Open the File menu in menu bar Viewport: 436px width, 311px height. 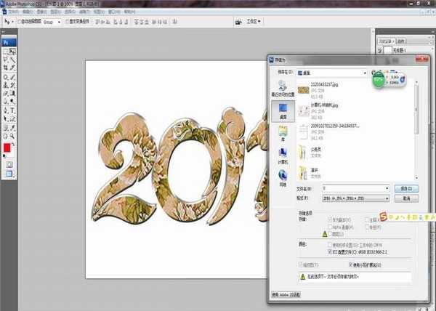8,12
